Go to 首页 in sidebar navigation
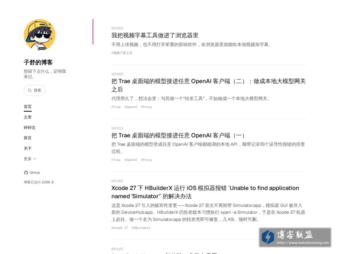Screen dimensions: 338x254 [28, 107]
